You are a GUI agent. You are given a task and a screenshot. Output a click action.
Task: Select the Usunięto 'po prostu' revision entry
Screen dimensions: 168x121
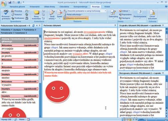[x=19, y=52]
